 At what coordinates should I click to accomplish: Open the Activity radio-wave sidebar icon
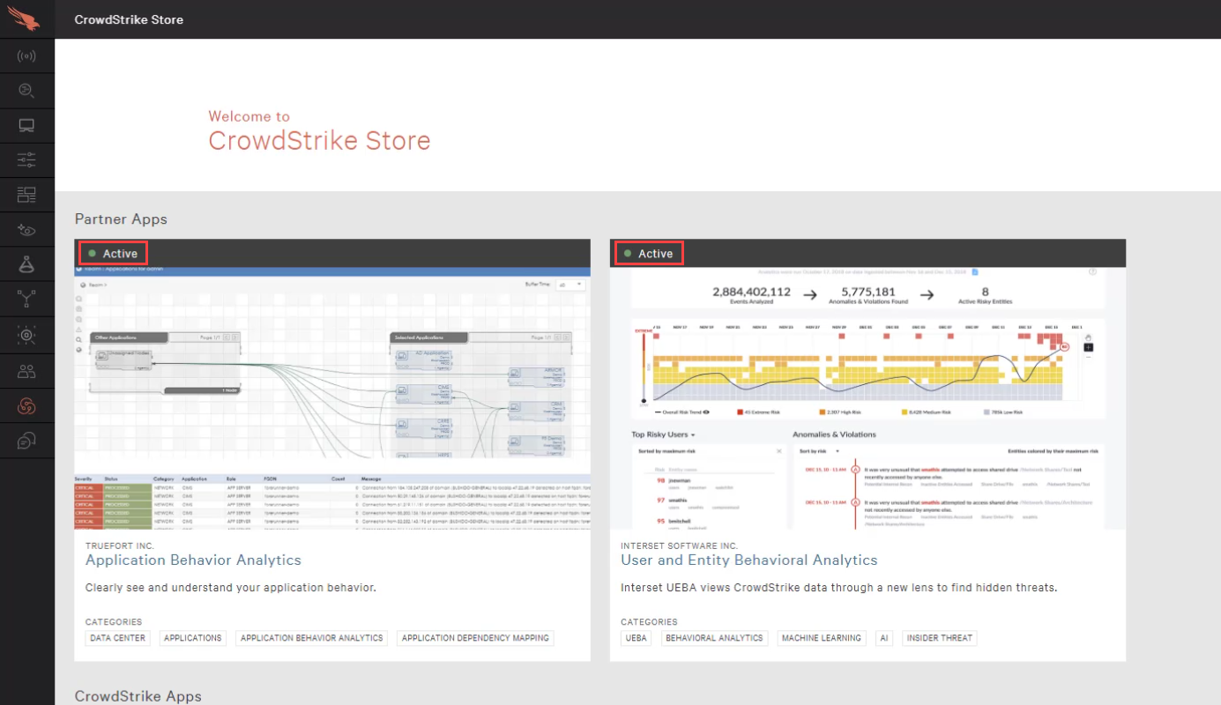(x=26, y=56)
